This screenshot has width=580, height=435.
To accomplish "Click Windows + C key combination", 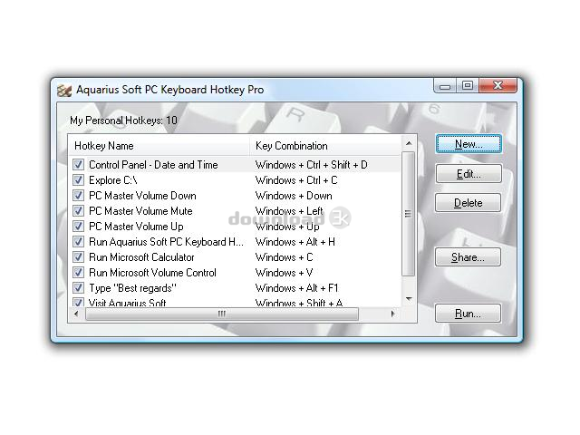I will point(284,257).
